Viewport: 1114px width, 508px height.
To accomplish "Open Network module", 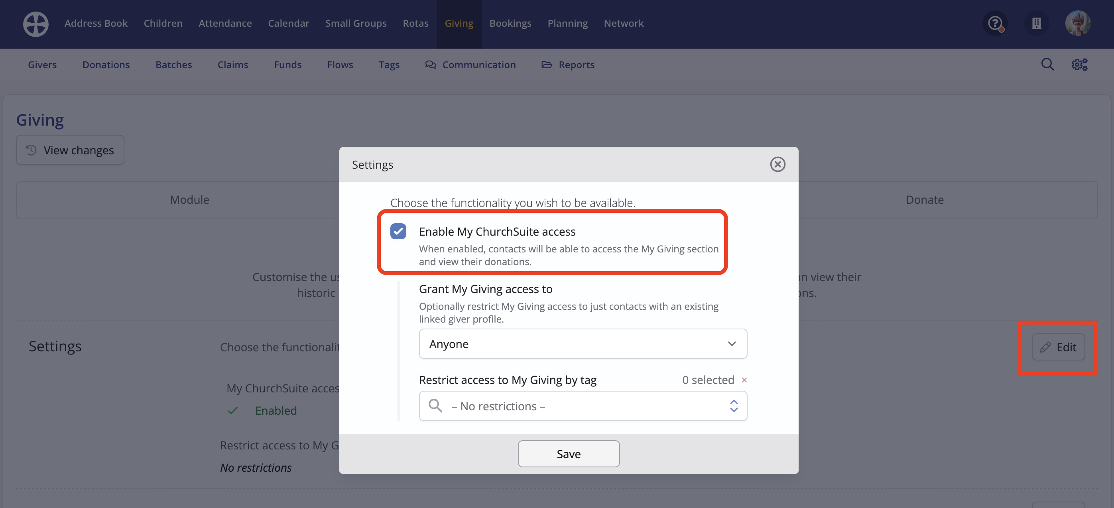I will pyautogui.click(x=624, y=24).
